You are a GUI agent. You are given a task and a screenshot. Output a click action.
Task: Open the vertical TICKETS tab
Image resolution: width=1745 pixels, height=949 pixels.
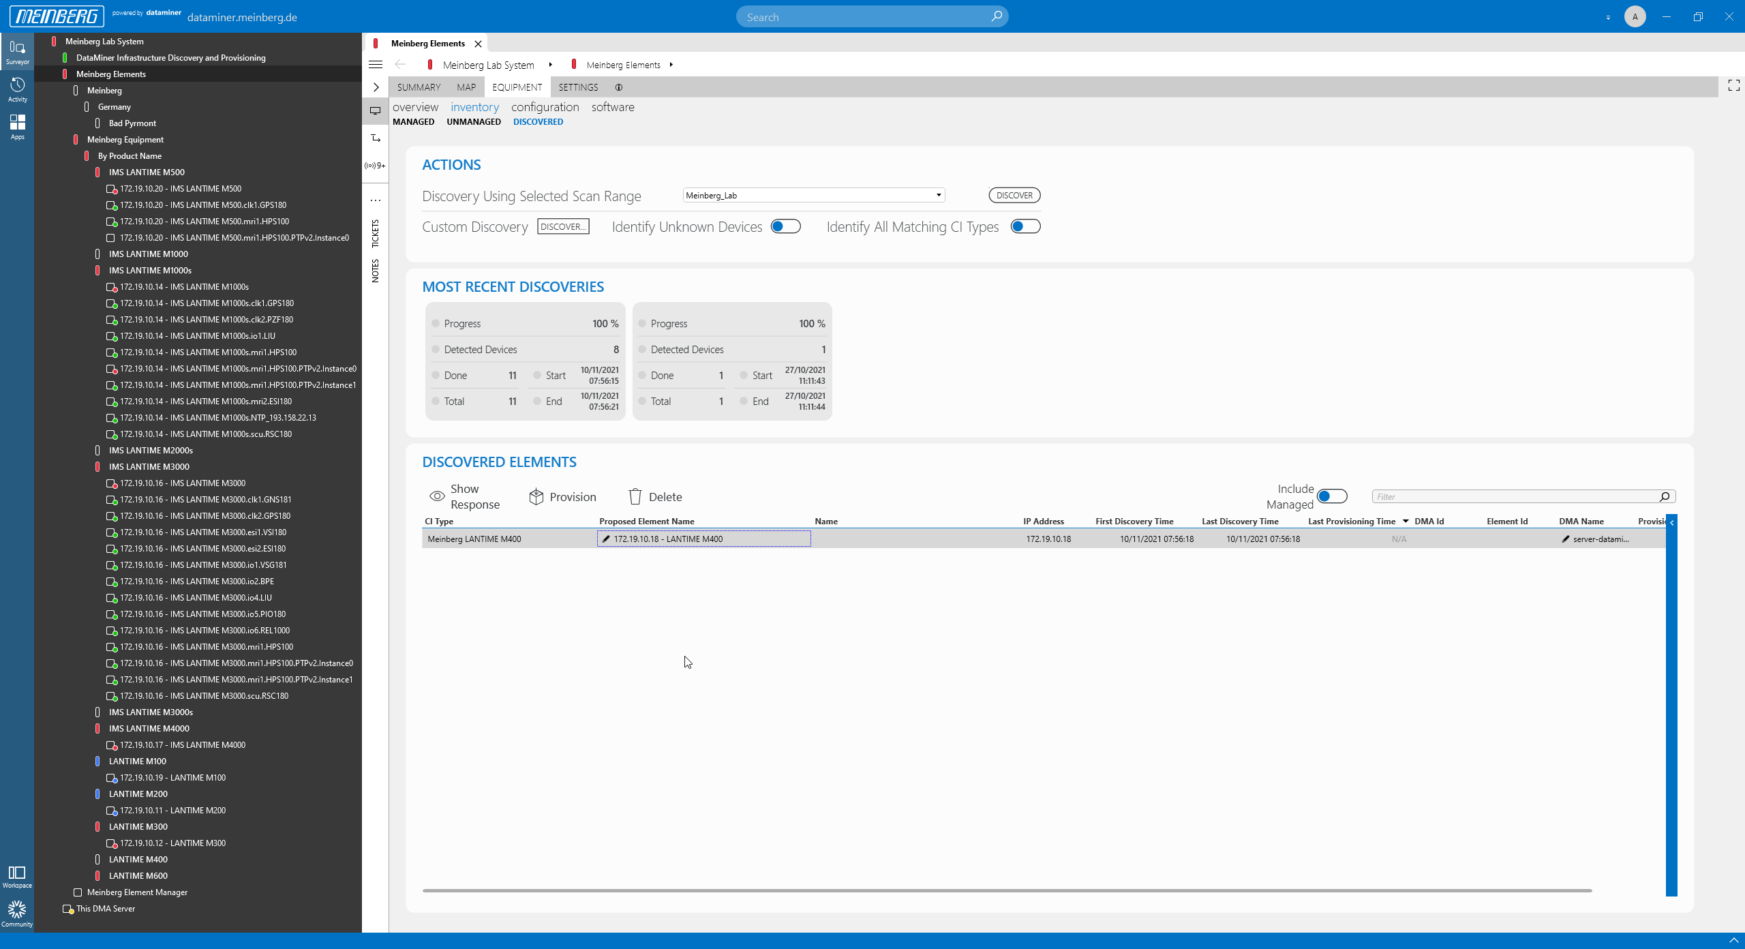click(376, 234)
